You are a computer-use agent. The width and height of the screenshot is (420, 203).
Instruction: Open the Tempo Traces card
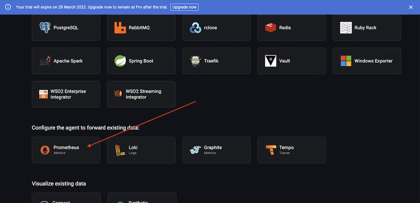coord(292,150)
